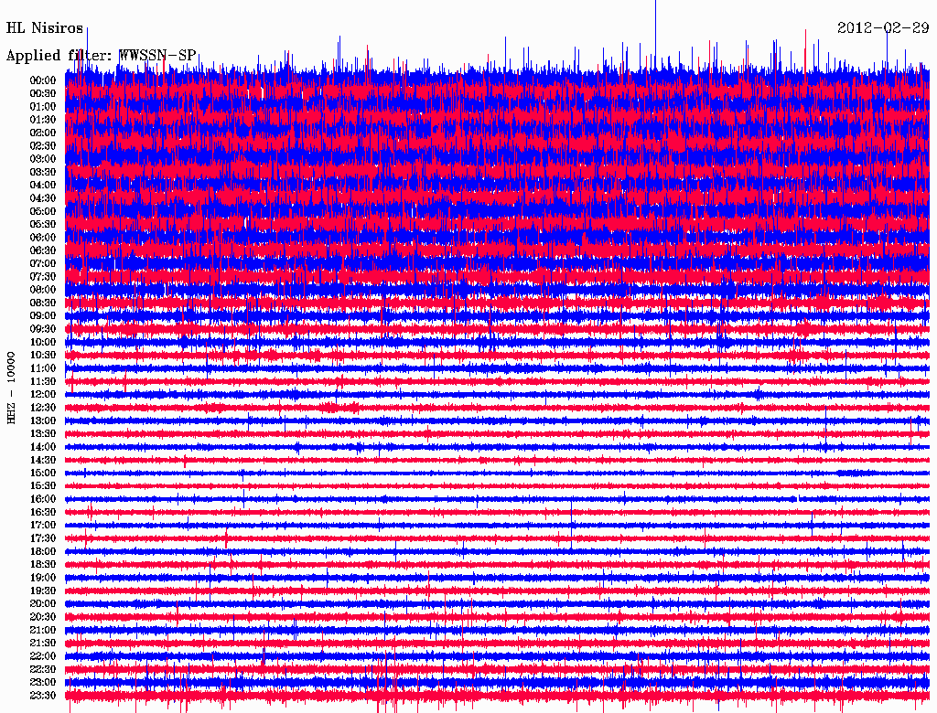Select the 12:00 time label

43,395
